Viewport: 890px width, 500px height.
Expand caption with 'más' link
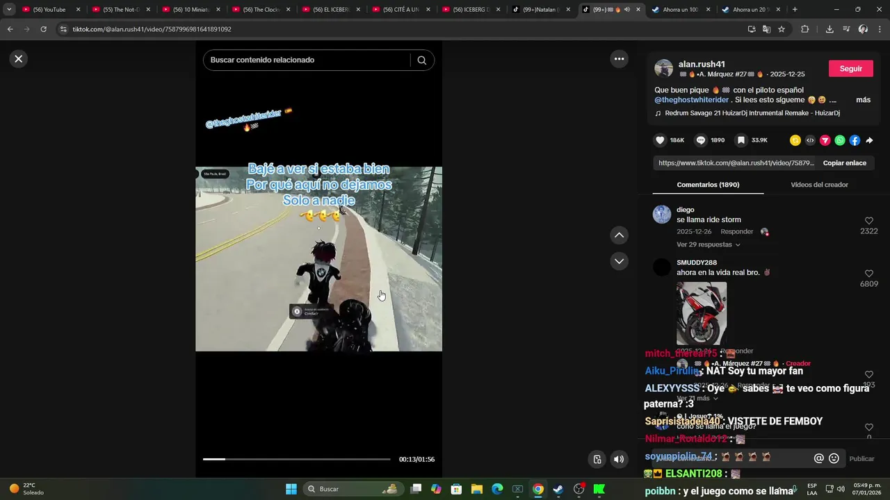[863, 100]
